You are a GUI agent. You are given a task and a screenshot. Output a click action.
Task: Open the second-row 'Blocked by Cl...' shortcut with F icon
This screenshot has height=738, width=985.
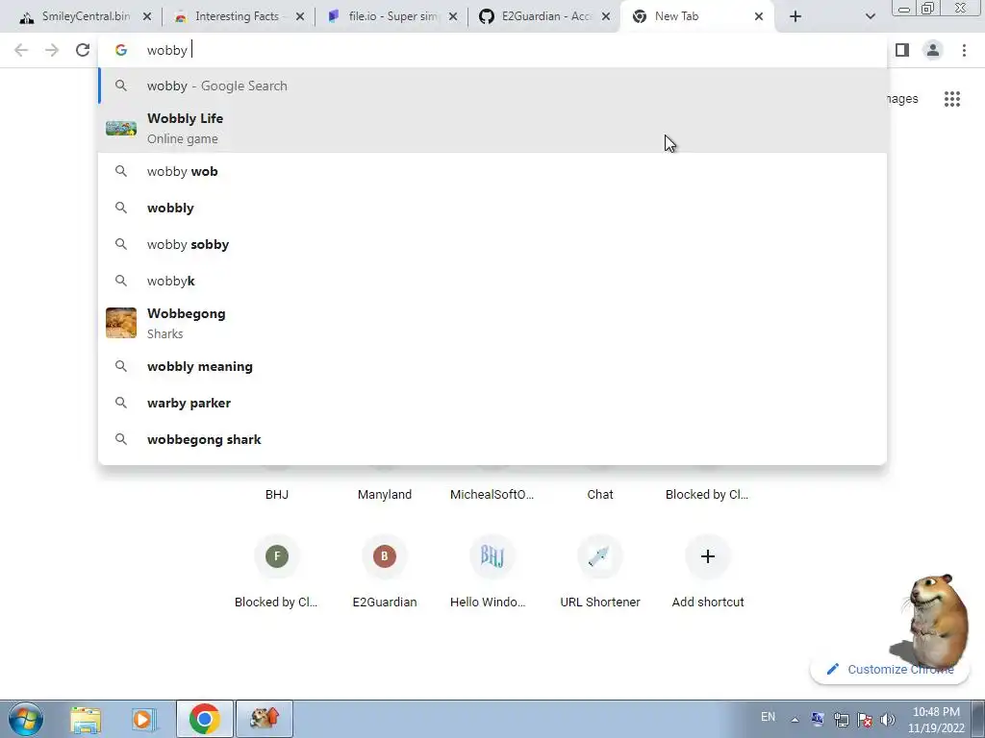(277, 556)
